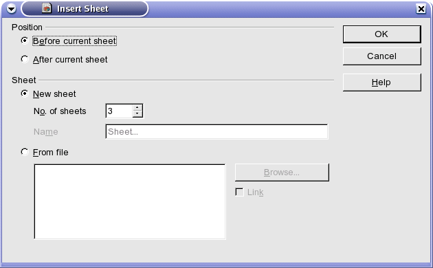
Task: Enable the Link checkbox
Action: [239, 192]
